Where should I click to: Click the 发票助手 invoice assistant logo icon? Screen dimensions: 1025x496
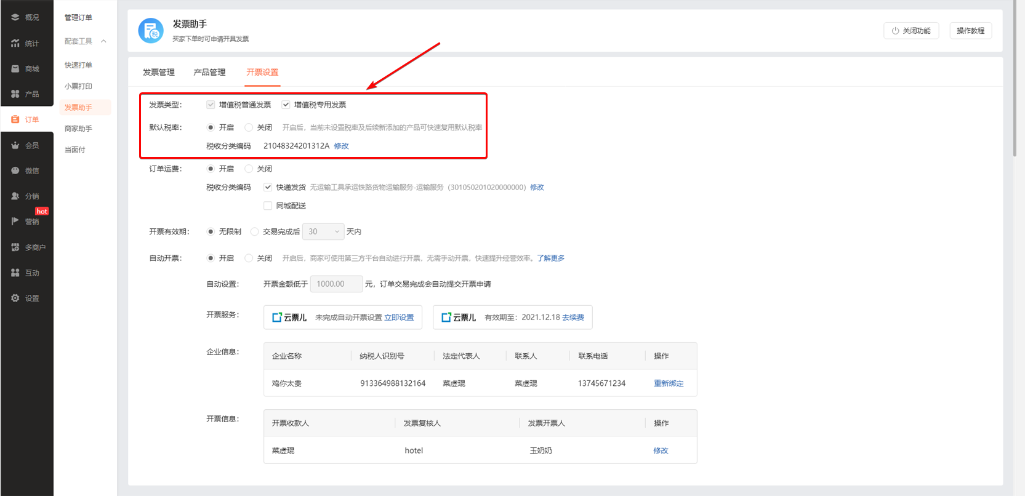point(151,31)
